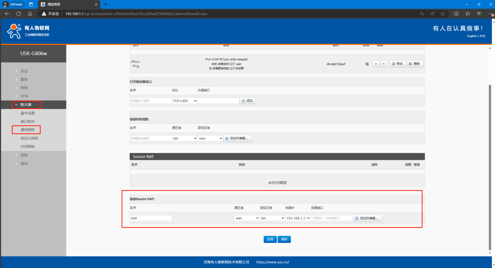Open a new browser tab with plus icon
Screen dimensions: 495x268
[x=105, y=4]
